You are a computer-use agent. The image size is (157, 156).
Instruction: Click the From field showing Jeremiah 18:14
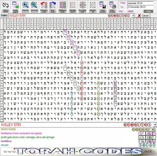point(140,3)
